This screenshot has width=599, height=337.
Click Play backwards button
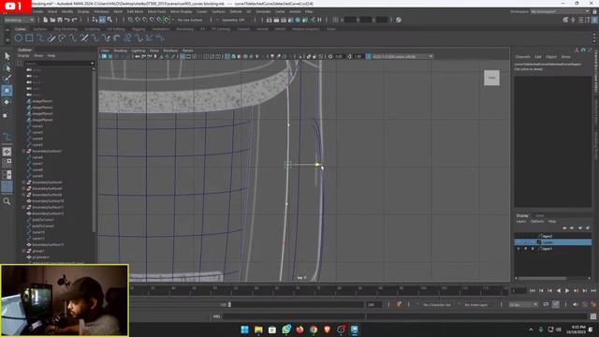coord(559,291)
